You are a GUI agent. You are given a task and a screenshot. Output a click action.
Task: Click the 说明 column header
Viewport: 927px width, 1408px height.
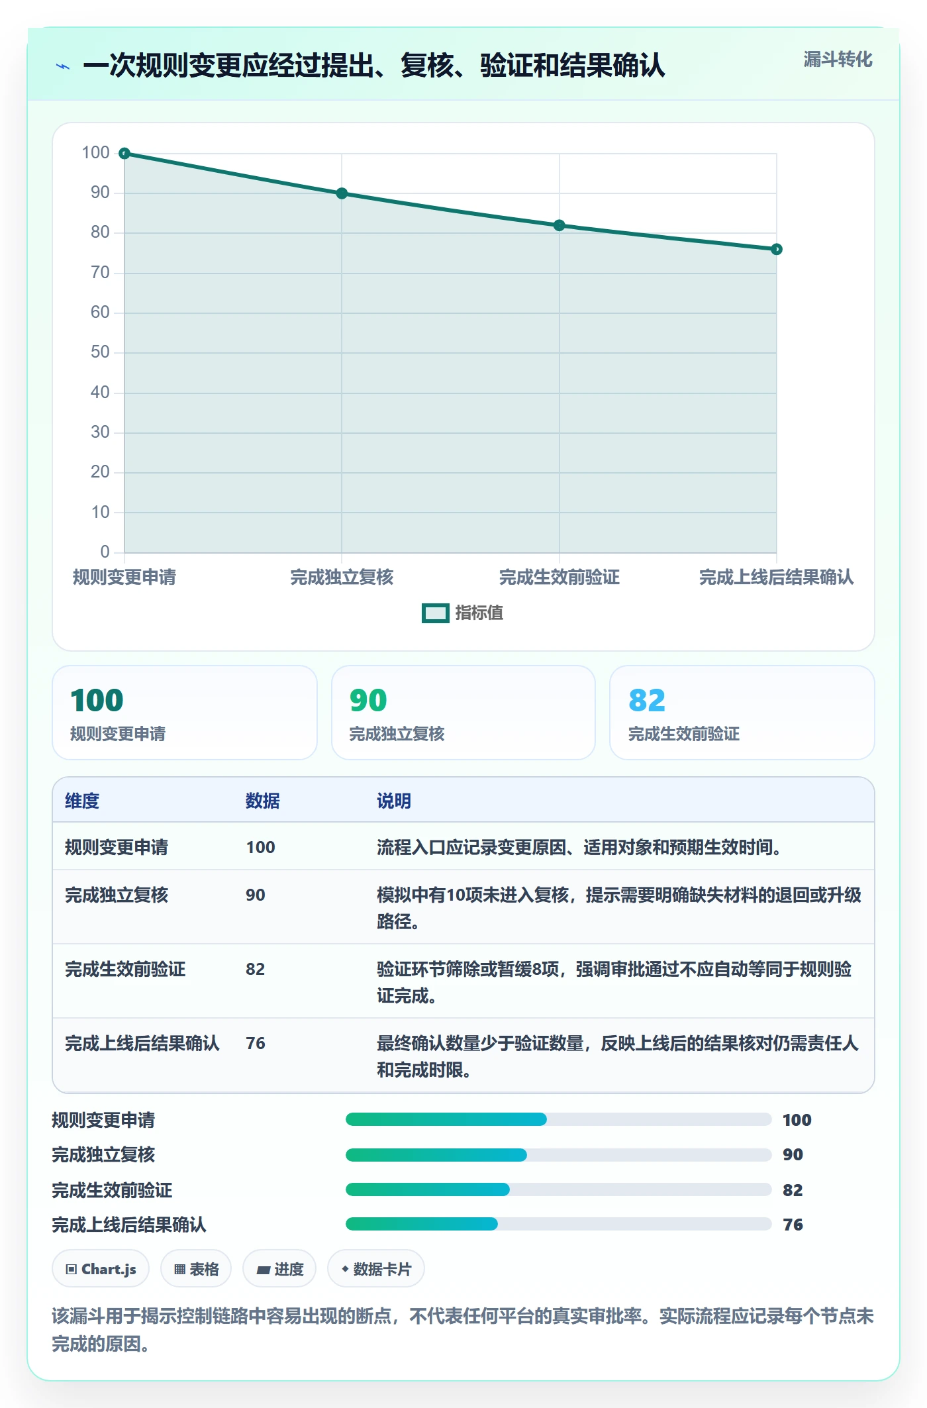394,801
